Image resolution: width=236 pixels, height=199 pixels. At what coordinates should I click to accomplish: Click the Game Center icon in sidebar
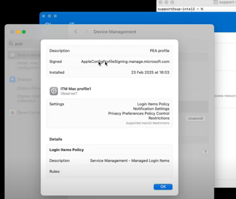coord(12,113)
